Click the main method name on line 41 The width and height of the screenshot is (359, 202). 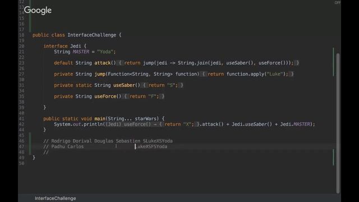[x=100, y=118]
